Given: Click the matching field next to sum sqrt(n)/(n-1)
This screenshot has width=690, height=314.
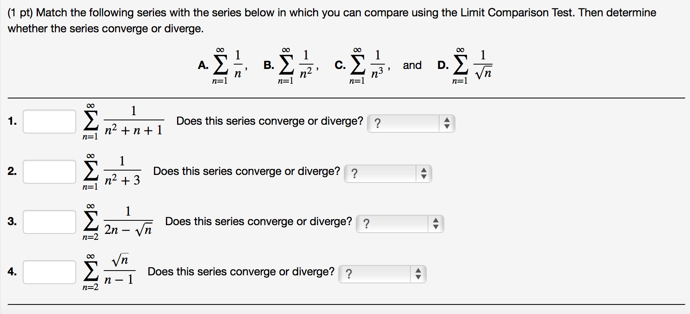Looking at the screenshot, I should tap(49, 272).
